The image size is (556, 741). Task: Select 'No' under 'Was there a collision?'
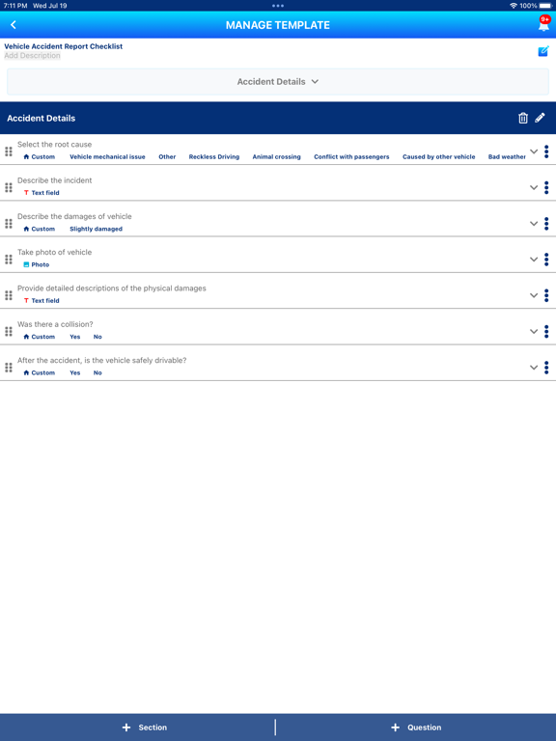coord(97,337)
